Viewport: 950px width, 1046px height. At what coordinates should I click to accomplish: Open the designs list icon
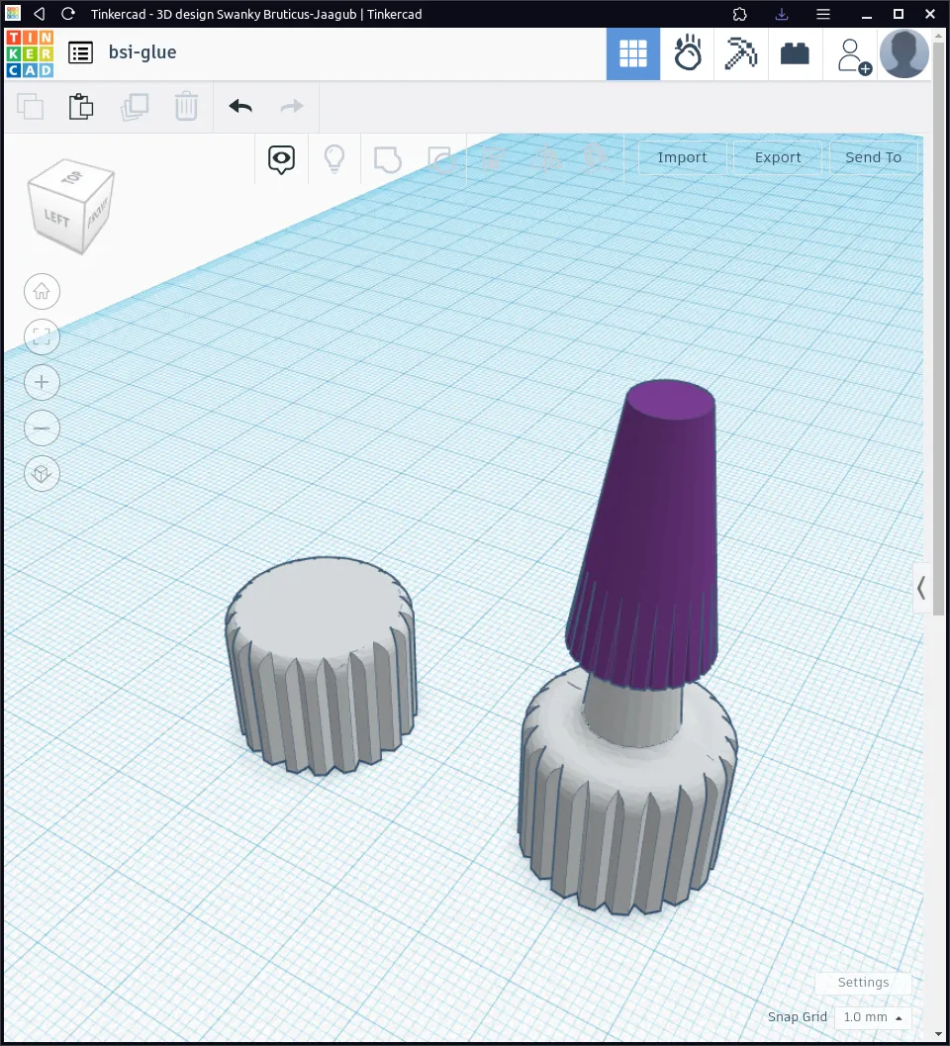click(81, 52)
